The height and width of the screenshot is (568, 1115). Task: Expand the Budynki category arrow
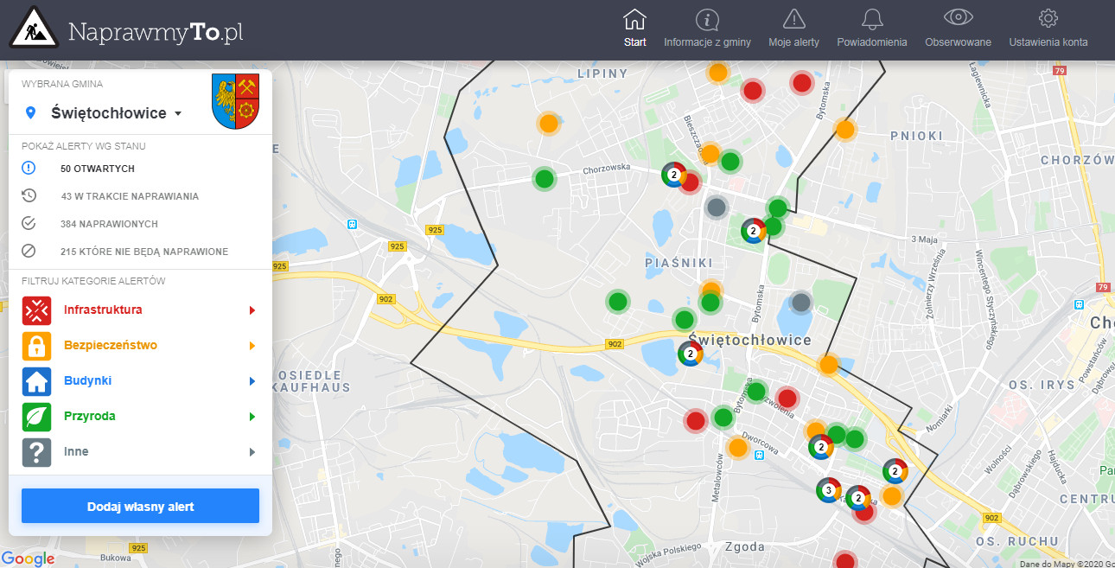(x=252, y=381)
